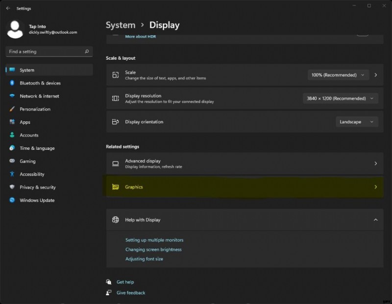This screenshot has height=304, width=392.
Task: Click the Time & language globe-clock icon
Action: [x=12, y=148]
